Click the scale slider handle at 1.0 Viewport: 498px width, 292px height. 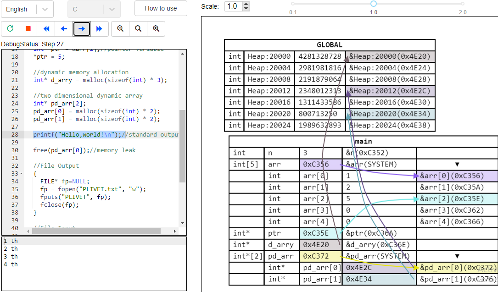click(373, 4)
